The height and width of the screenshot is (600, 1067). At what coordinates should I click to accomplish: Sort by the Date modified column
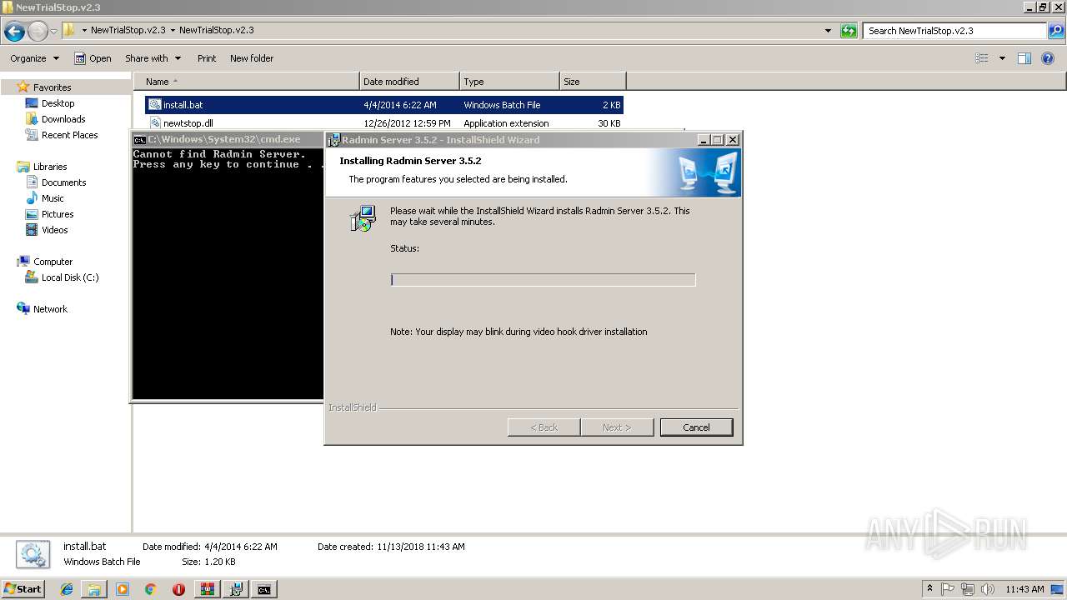point(409,82)
